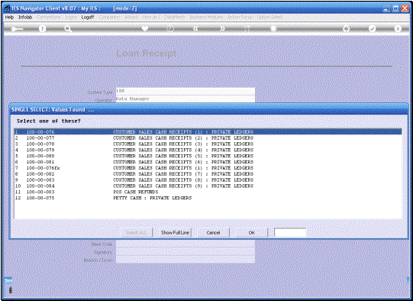Image resolution: width=413 pixels, height=301 pixels.
Task: Select row 9 account 100-00-083
Action: click(x=208, y=180)
